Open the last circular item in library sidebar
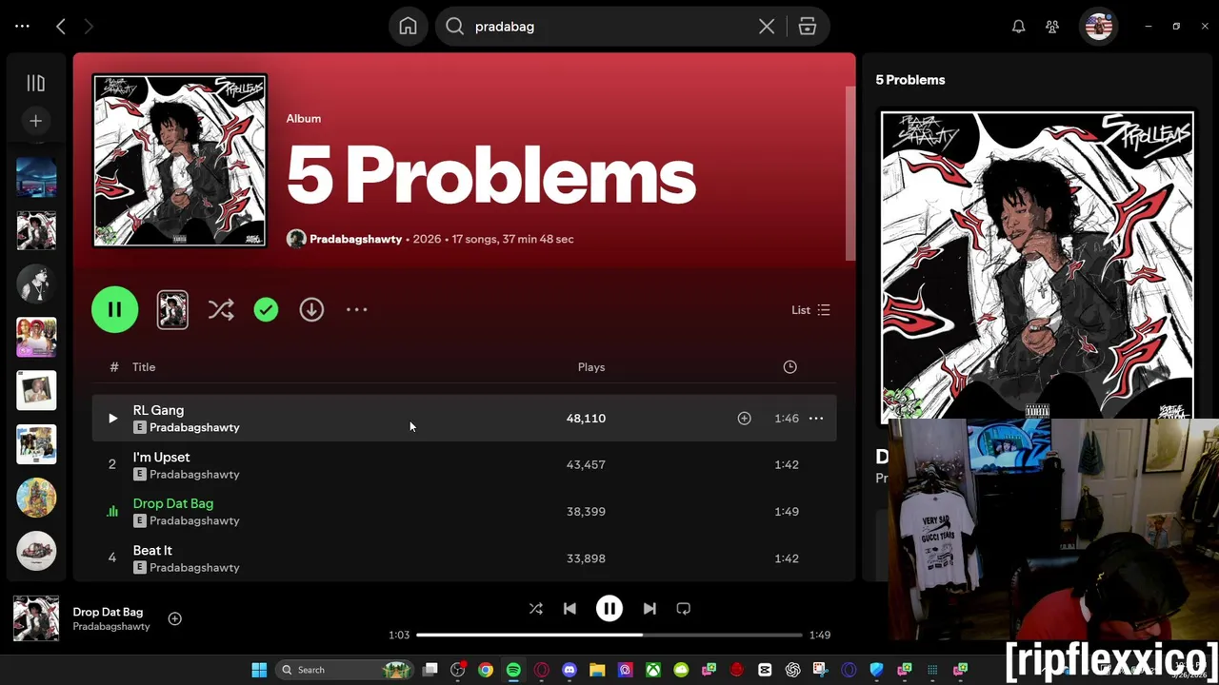Viewport: 1219px width, 685px height. pyautogui.click(x=36, y=550)
